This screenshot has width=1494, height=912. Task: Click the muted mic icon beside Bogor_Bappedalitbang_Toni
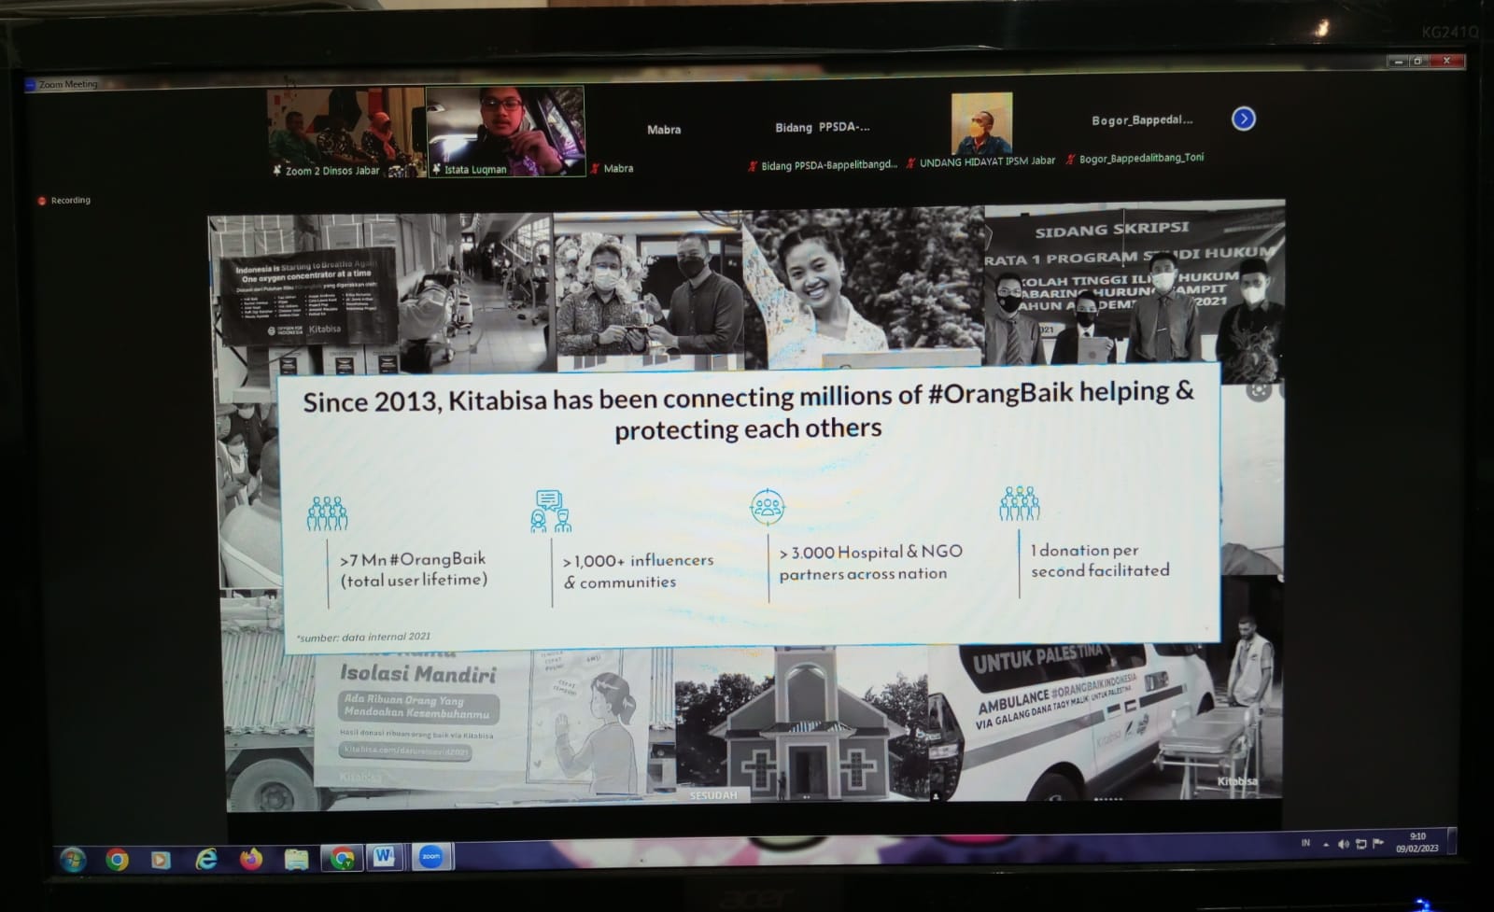(1071, 161)
